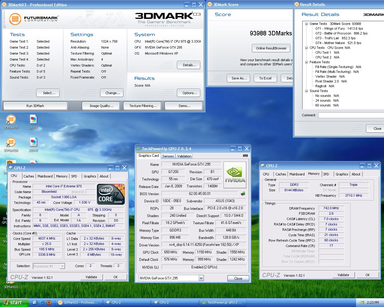Click Save As in 3DMark Score
384x307 pixels.
click(239, 78)
